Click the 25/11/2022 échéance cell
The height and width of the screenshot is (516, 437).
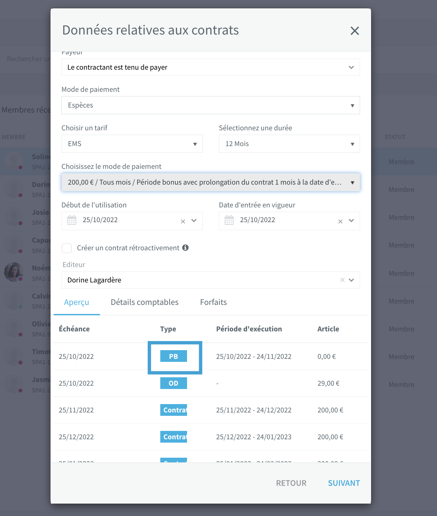(x=76, y=410)
